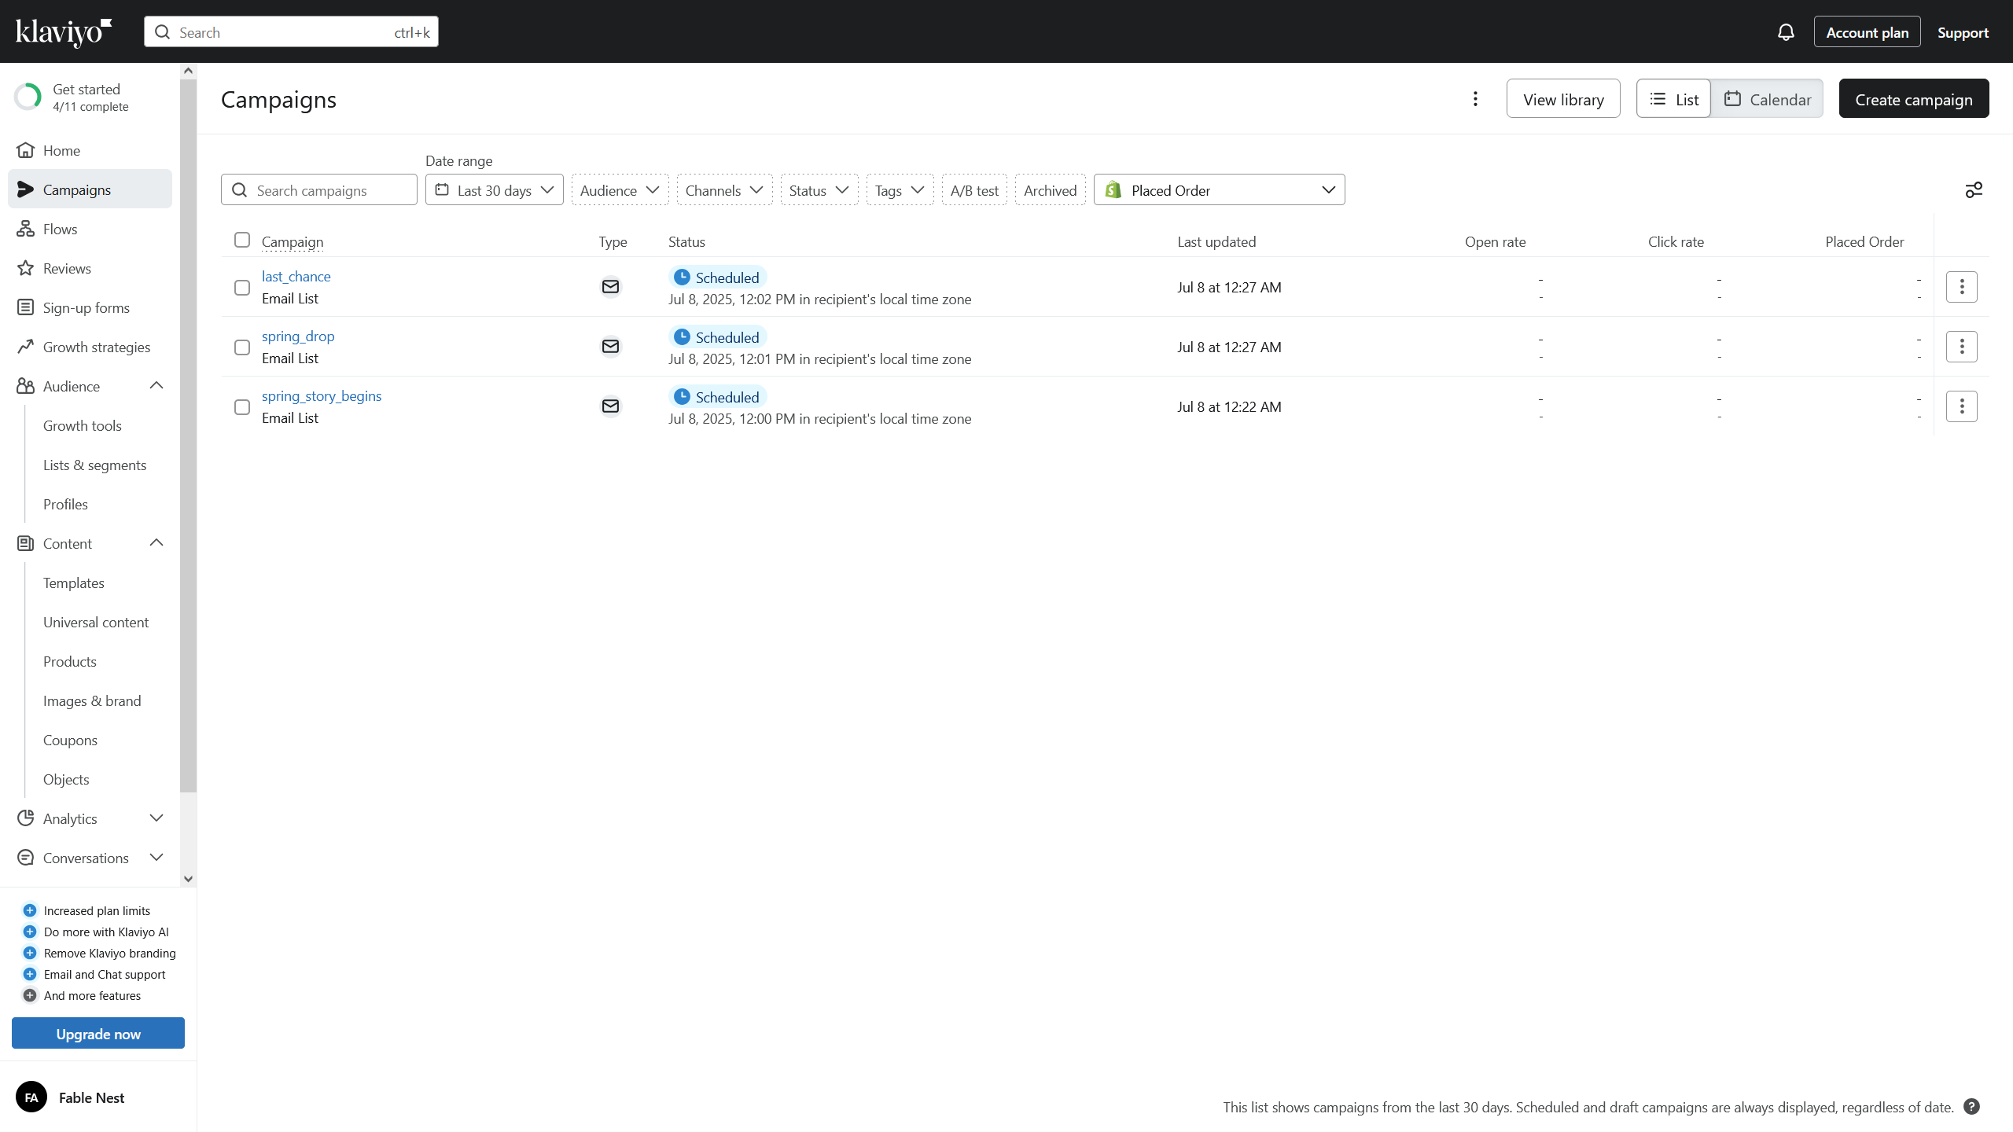Image resolution: width=2013 pixels, height=1132 pixels.
Task: Open the column customization settings icon
Action: tap(1974, 190)
